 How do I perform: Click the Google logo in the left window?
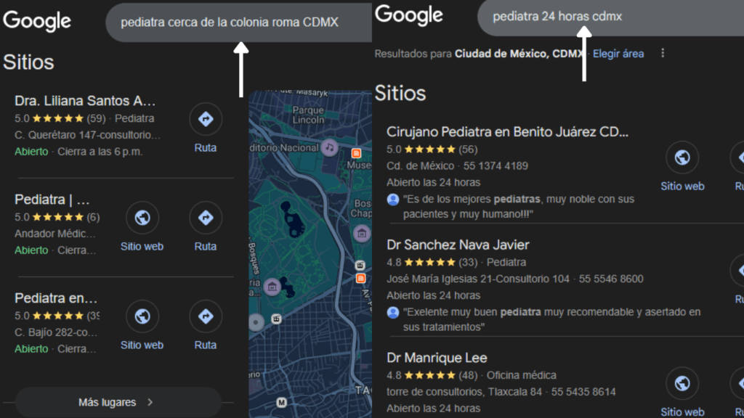[x=37, y=21]
